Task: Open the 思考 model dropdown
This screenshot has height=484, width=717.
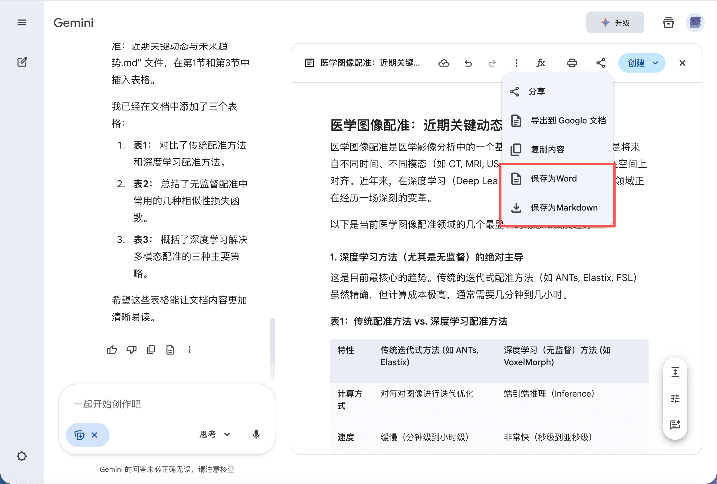Action: (215, 434)
